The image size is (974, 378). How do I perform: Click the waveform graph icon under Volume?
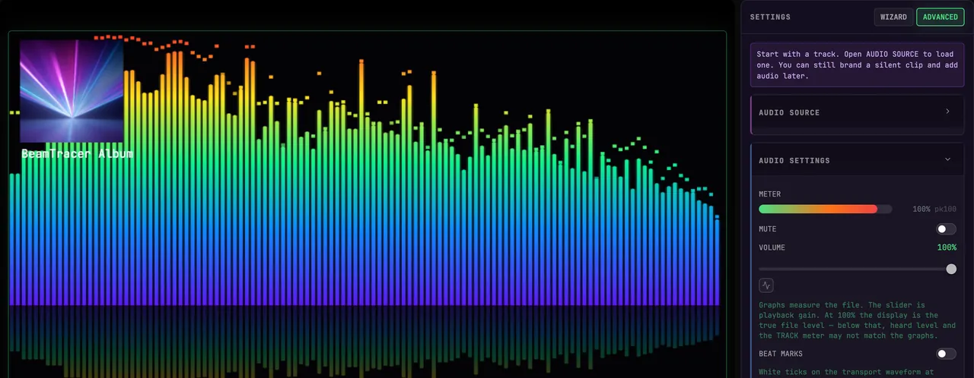pyautogui.click(x=766, y=285)
